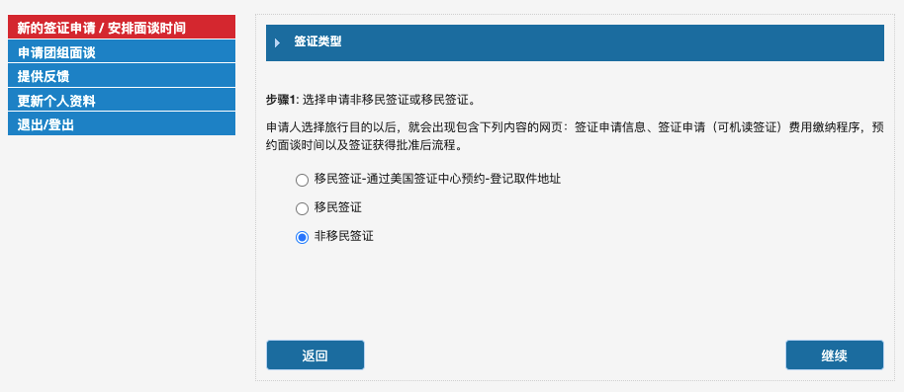Click the 继续 button
Viewport: 904px width, 392px height.
834,355
